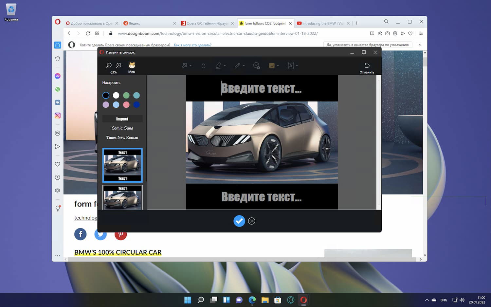Open the text box tool dropdown
This screenshot has width=491, height=307.
(x=297, y=66)
